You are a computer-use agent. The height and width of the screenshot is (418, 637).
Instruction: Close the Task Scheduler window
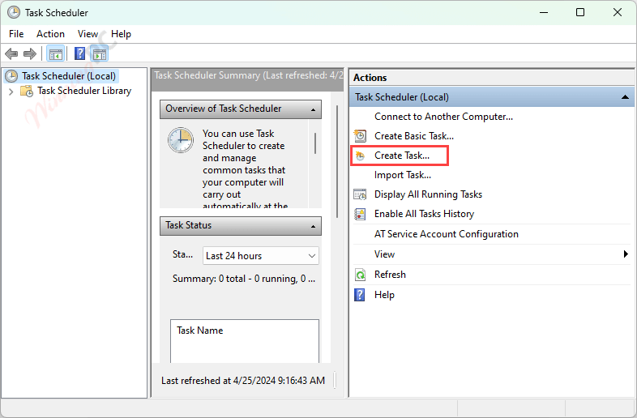618,13
